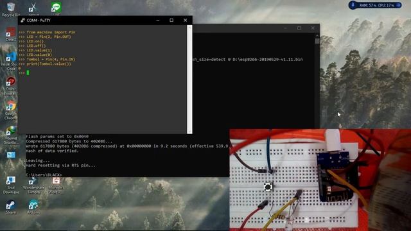Image resolution: width=411 pixels, height=231 pixels.
Task: Maximize the background command prompt window
Action: click(x=299, y=28)
